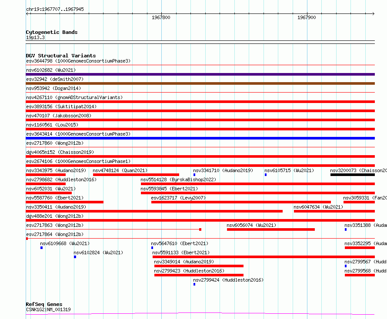Open nsv5514128 (ByrskaBishop2022) variant label
The width and height of the screenshot is (387, 319).
point(178,179)
